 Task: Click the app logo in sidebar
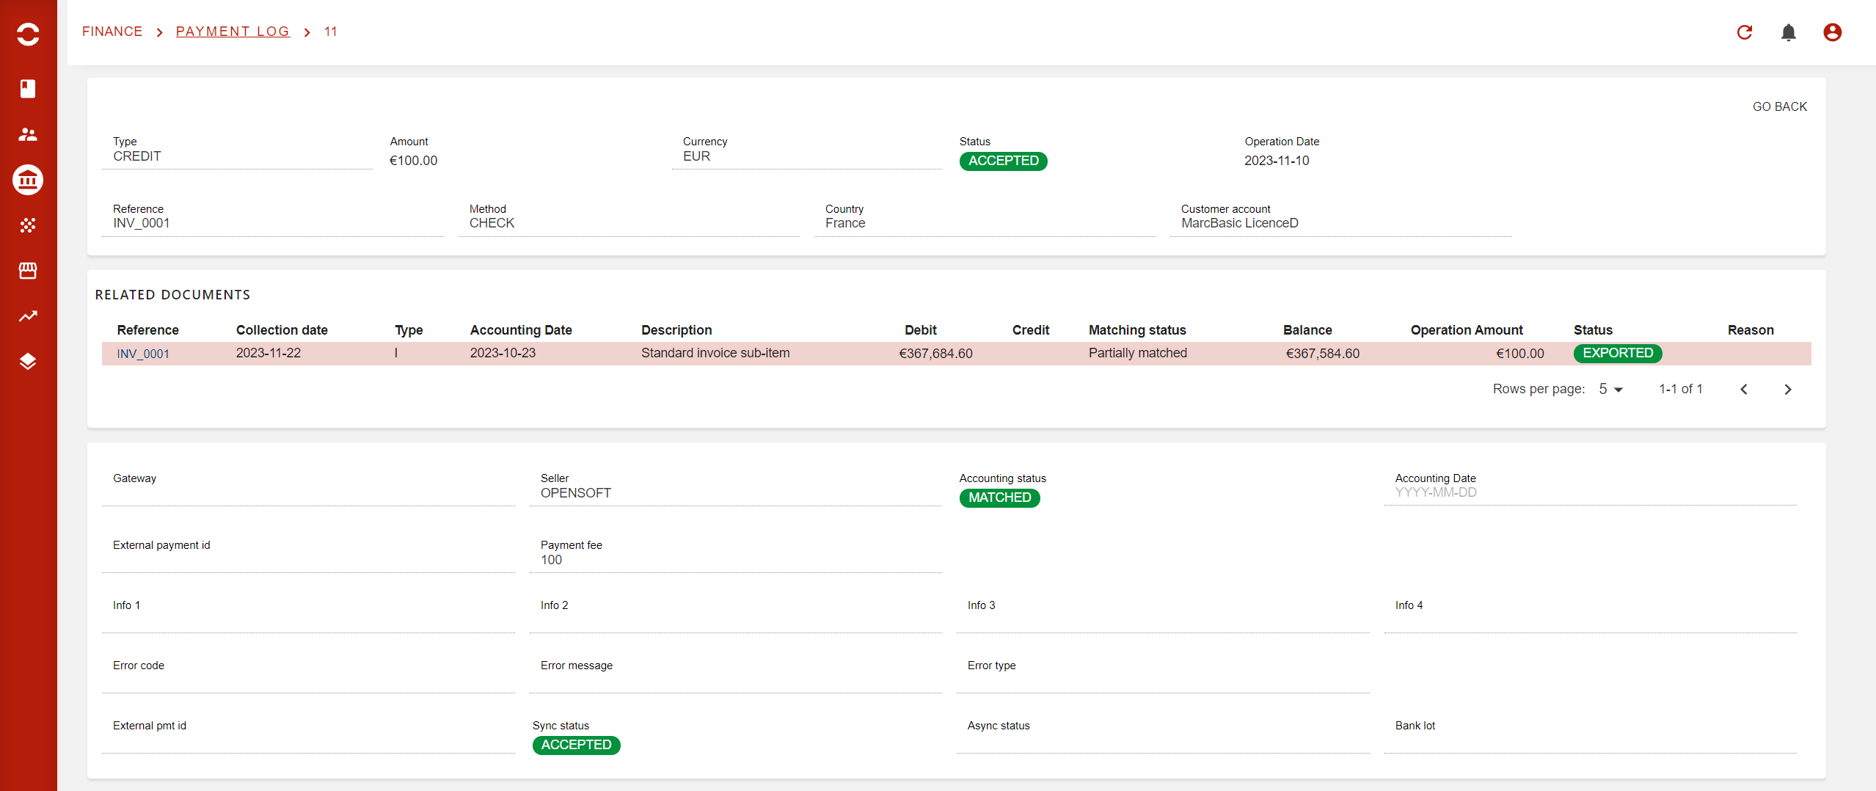coord(28,34)
